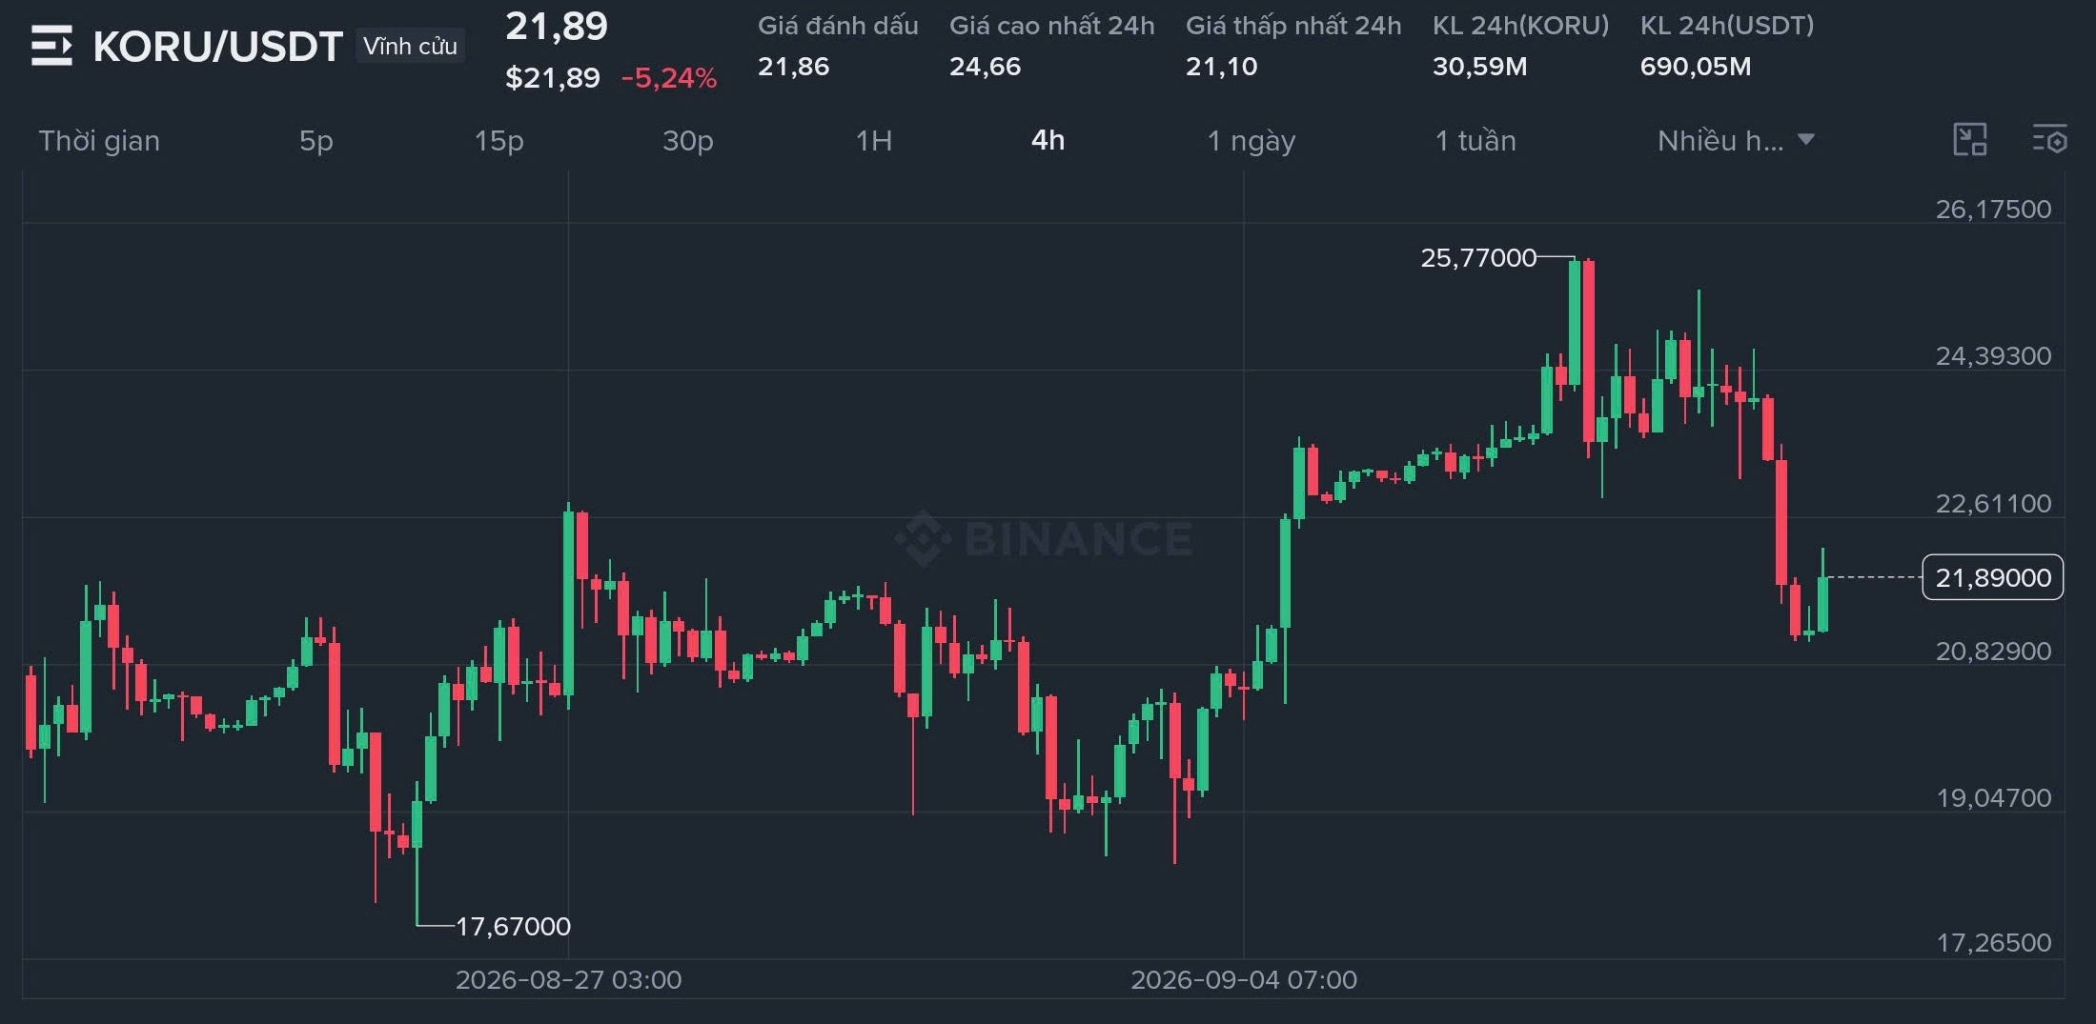
Task: Click the chart layout expand icon
Action: pos(1969,140)
